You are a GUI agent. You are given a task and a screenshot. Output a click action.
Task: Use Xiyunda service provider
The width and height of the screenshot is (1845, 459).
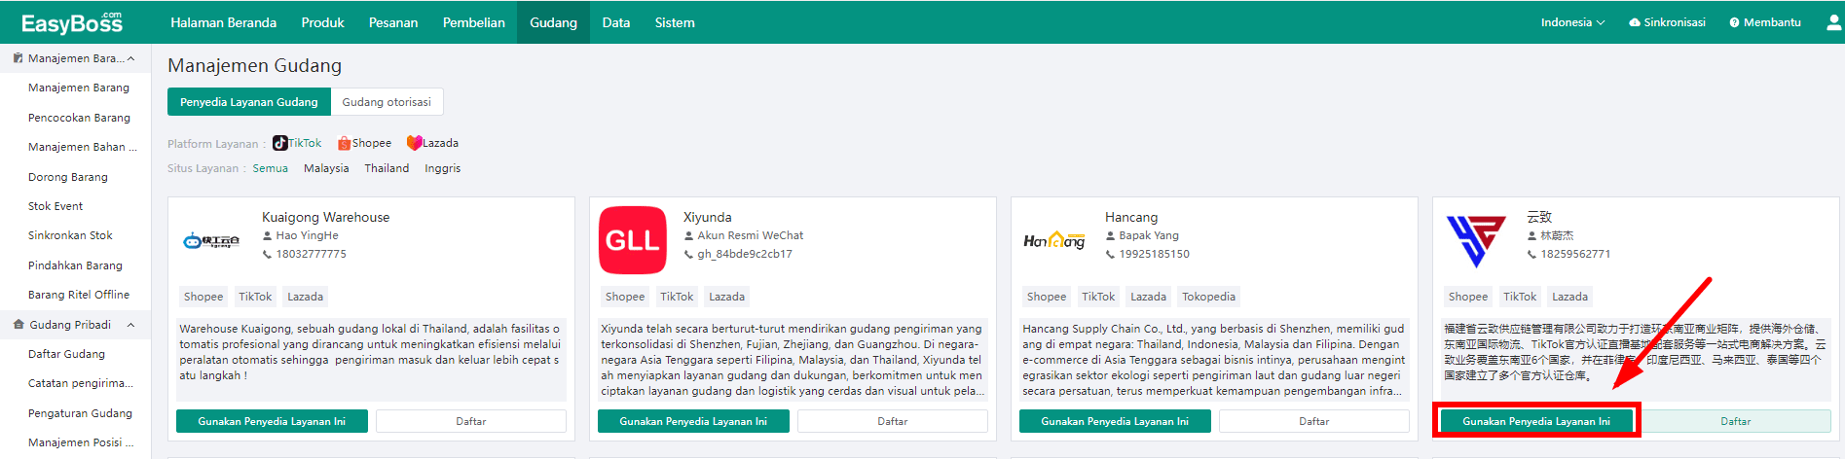(693, 421)
